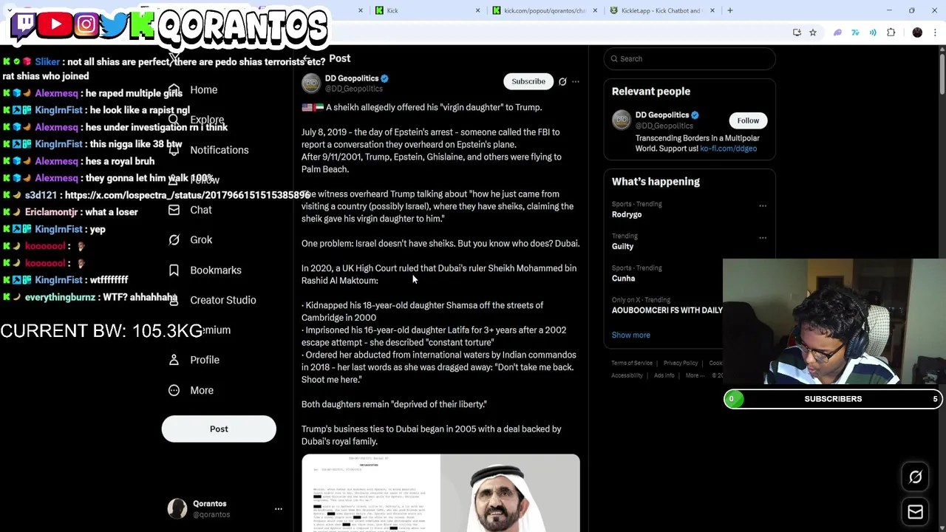This screenshot has width=946, height=532.
Task: Follow DD Geopolitics
Action: (x=748, y=120)
